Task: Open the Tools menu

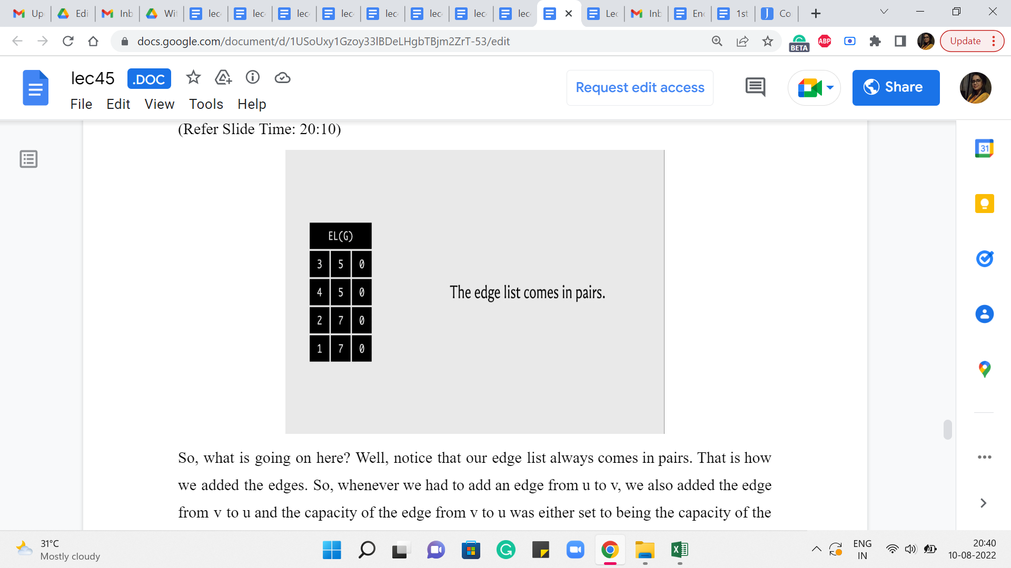Action: 206,104
